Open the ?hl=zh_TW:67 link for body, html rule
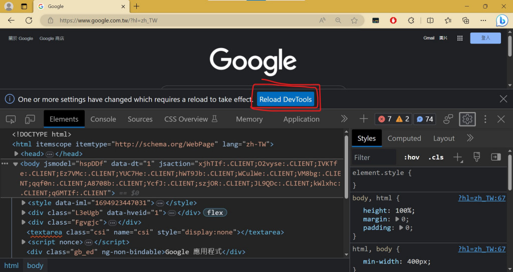This screenshot has width=513, height=272. 482,198
